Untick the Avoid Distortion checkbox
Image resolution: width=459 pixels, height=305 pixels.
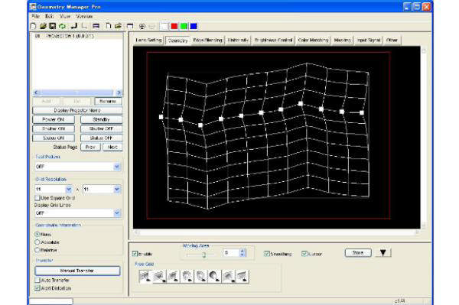tap(37, 288)
